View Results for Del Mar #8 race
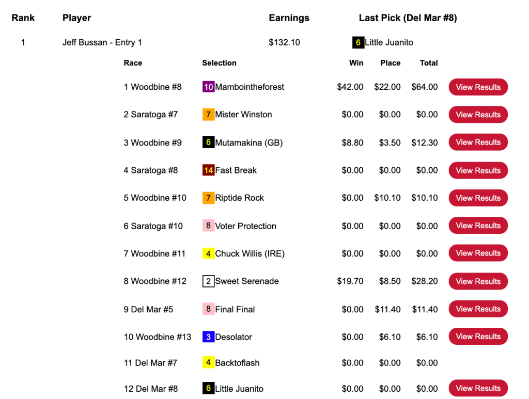 coord(478,388)
